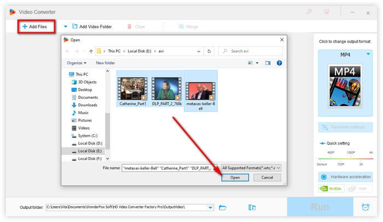The height and width of the screenshot is (222, 383).
Task: Open the Add Video Folder dropdown arrow
Action: click(66, 26)
